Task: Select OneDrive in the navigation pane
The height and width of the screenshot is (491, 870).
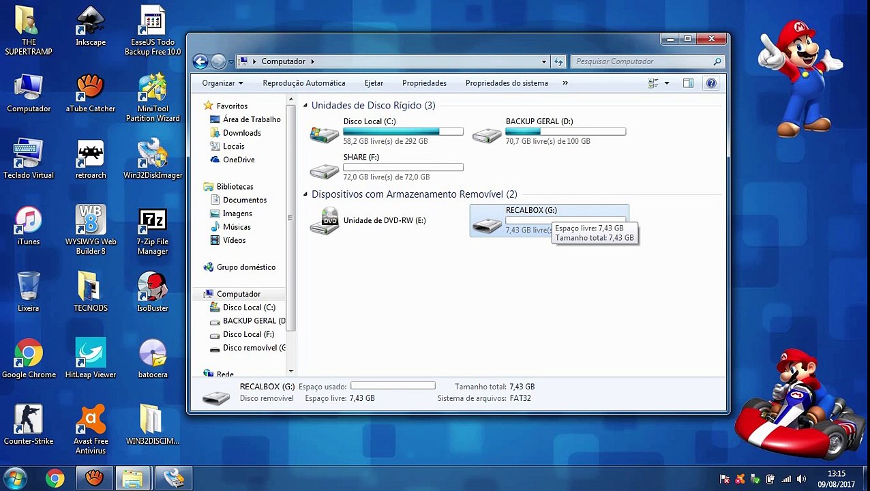Action: (232, 160)
